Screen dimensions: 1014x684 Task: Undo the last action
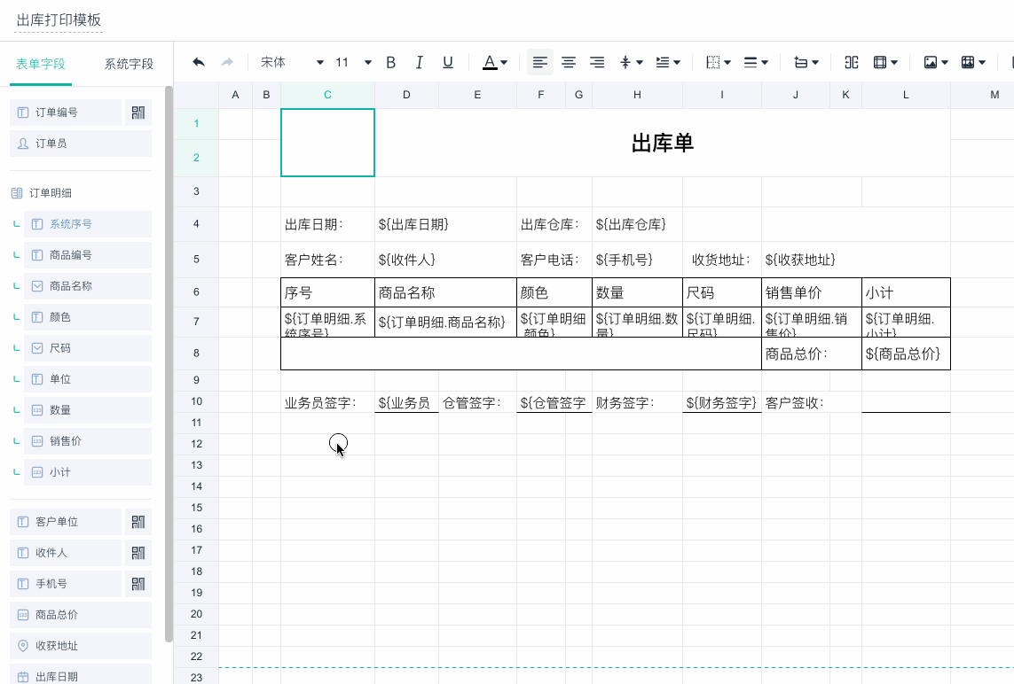pyautogui.click(x=196, y=62)
